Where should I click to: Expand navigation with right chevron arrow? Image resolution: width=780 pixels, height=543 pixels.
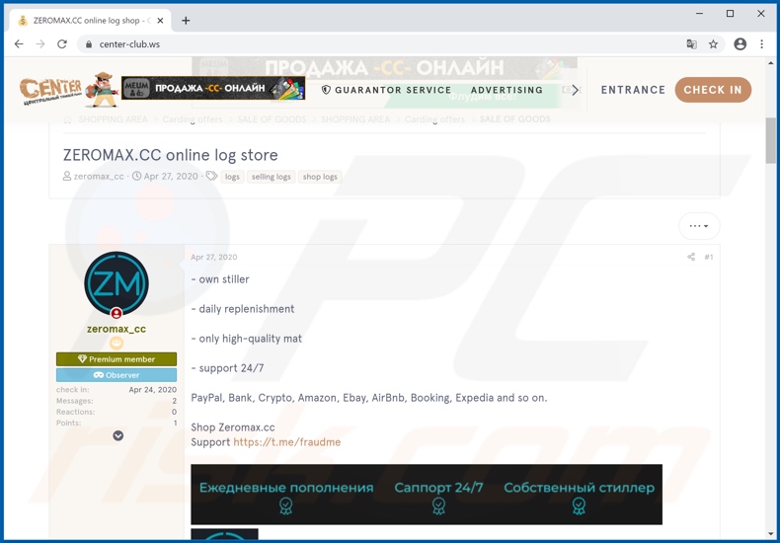tap(575, 90)
